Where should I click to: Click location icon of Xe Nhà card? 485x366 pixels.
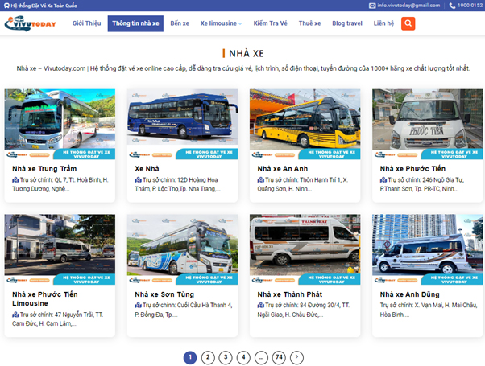(x=138, y=179)
